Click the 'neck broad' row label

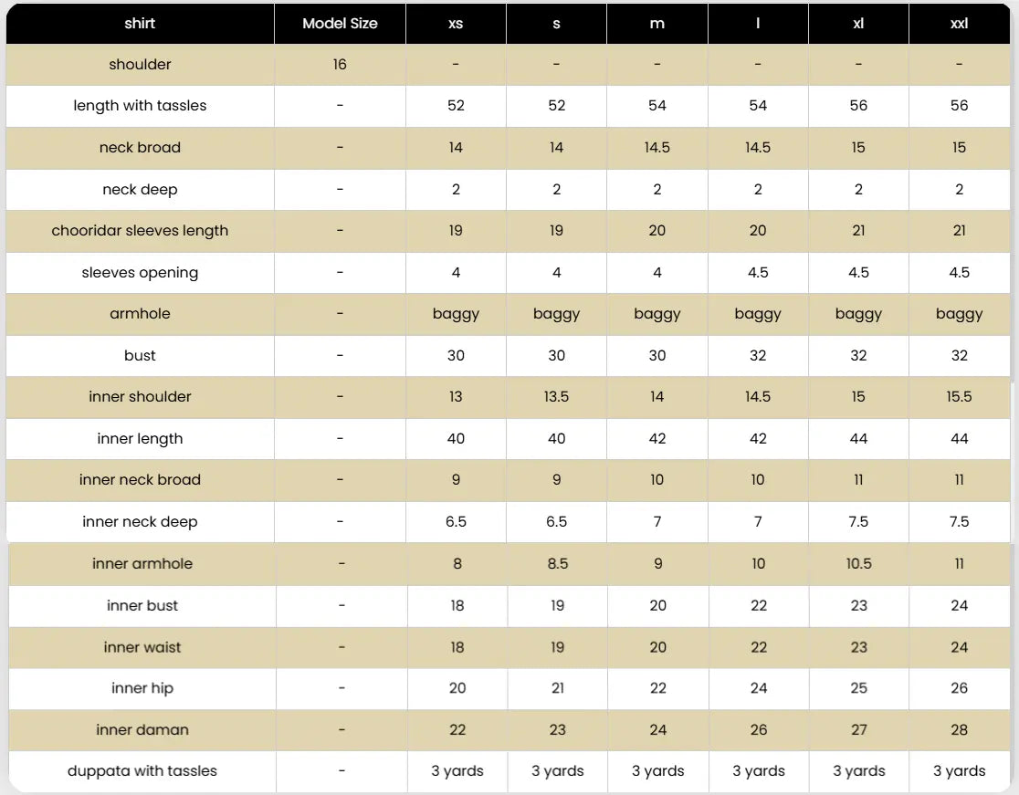point(140,148)
